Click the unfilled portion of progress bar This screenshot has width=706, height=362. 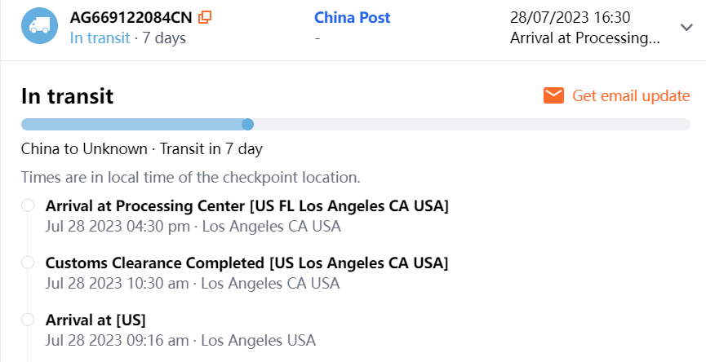tap(471, 124)
